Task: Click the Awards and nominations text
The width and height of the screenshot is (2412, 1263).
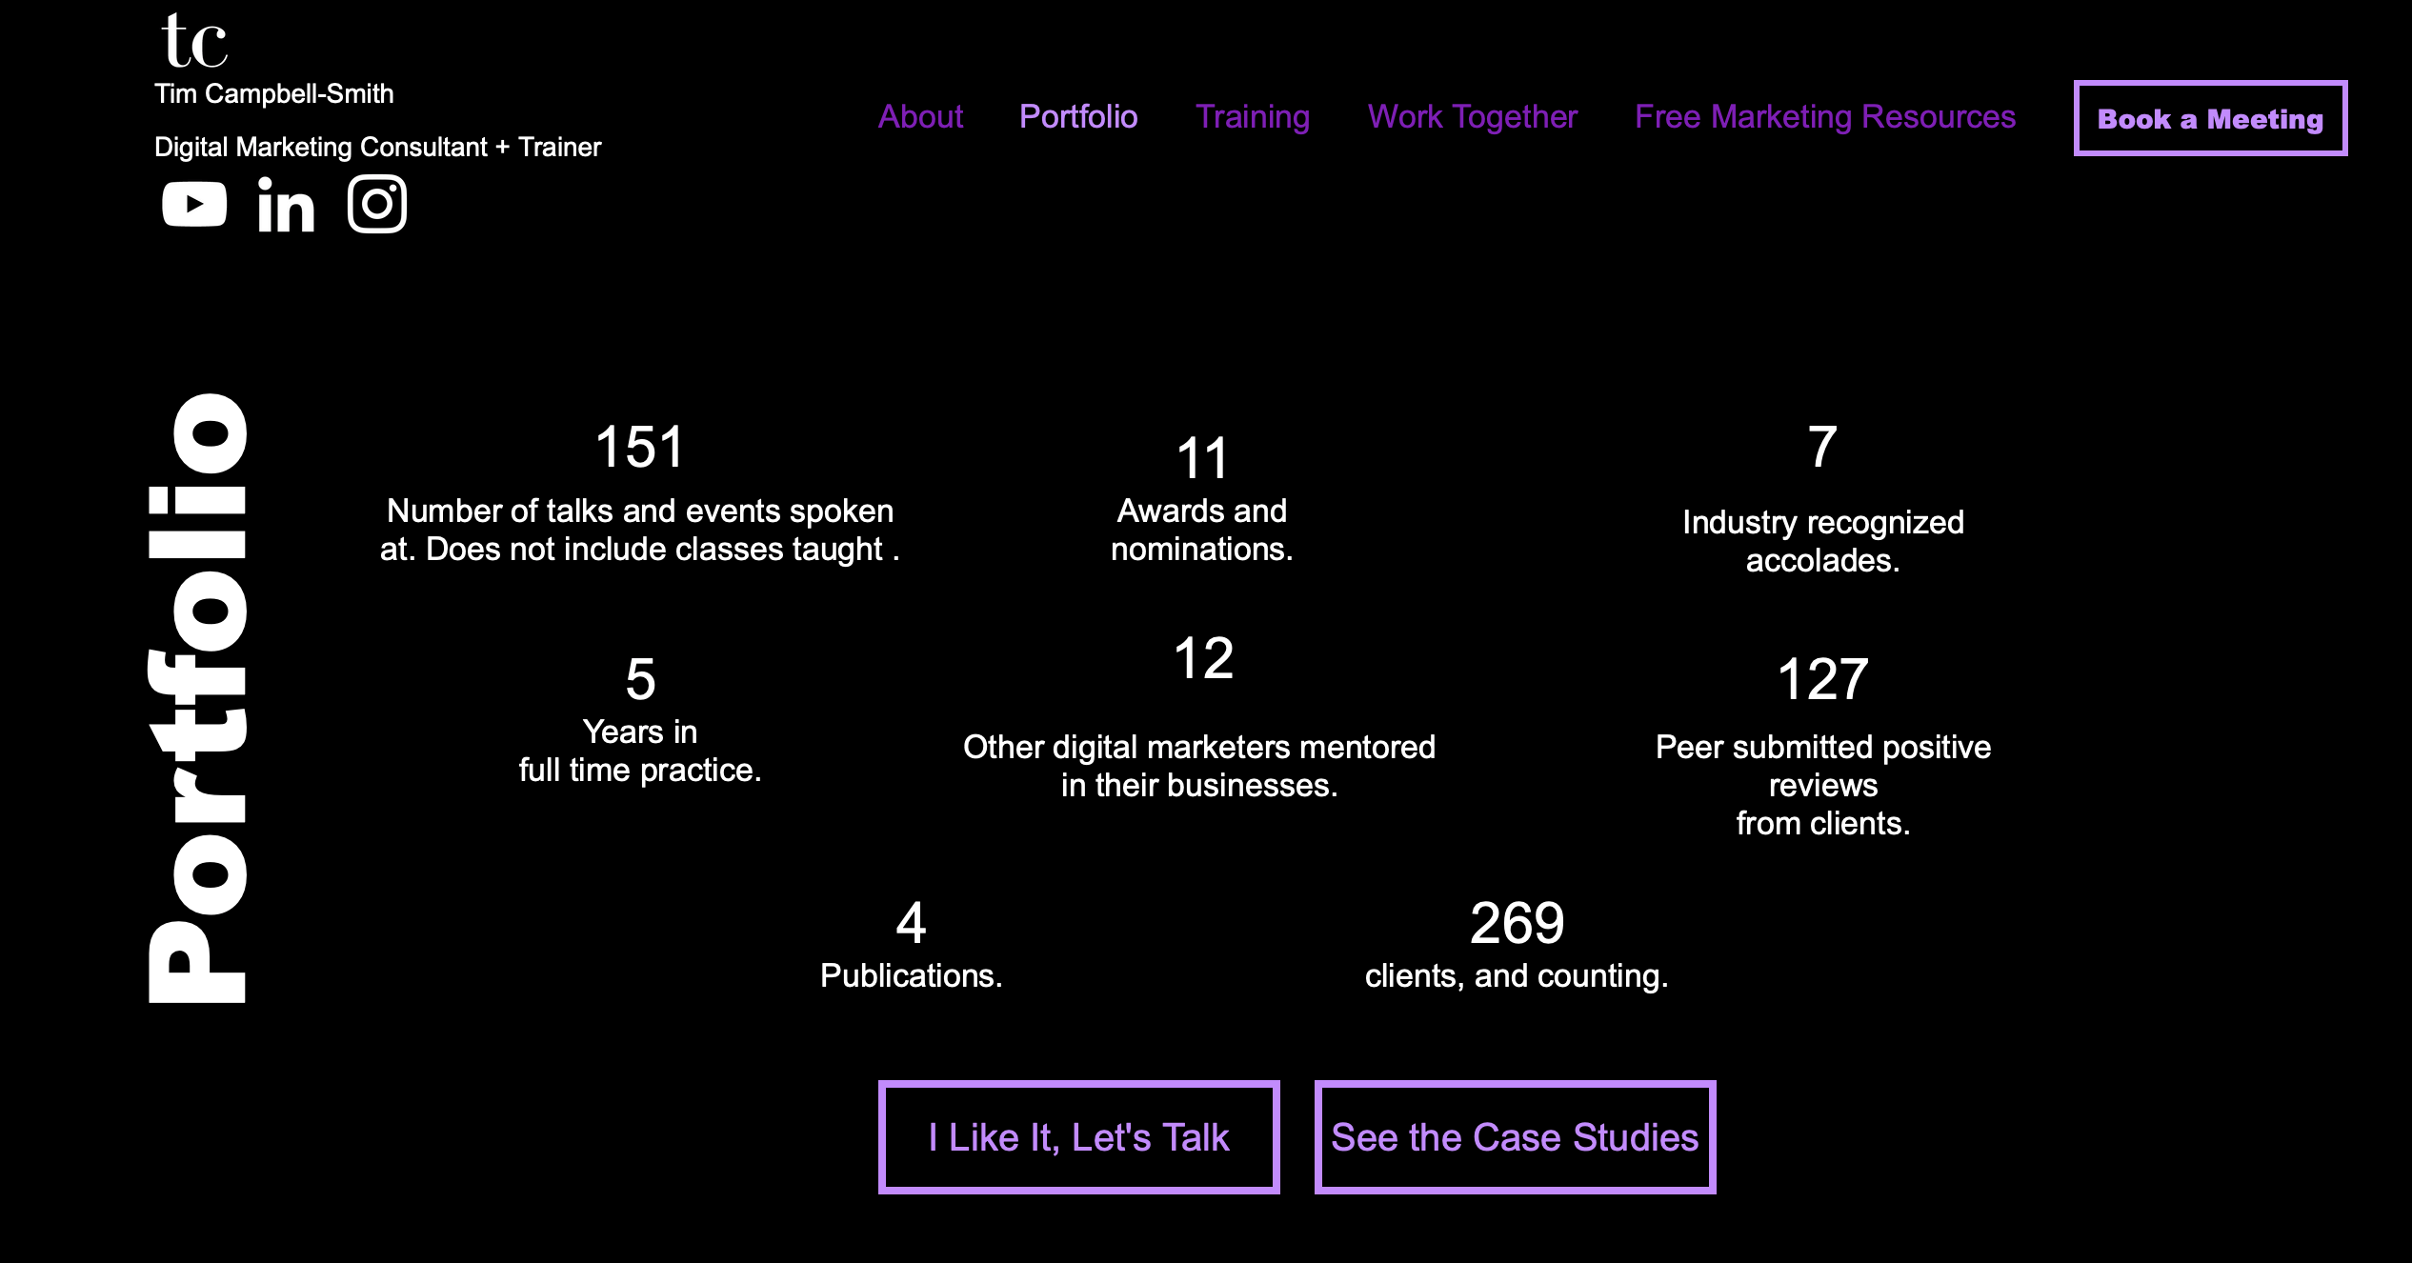Action: coord(1201,530)
